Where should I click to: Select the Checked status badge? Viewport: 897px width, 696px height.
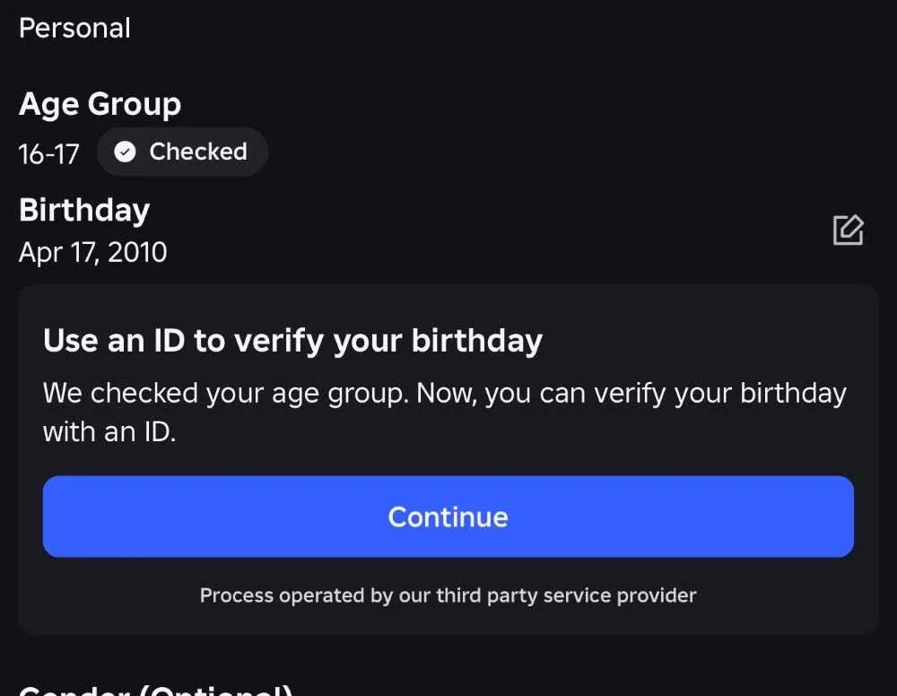click(x=182, y=152)
